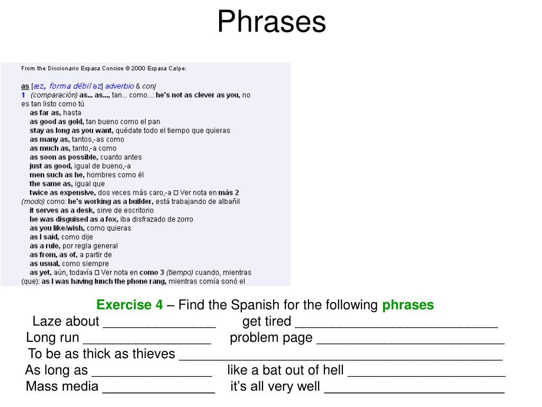542x407 pixels.
Task: Click the "as soon as possible" entry
Action: click(x=64, y=157)
